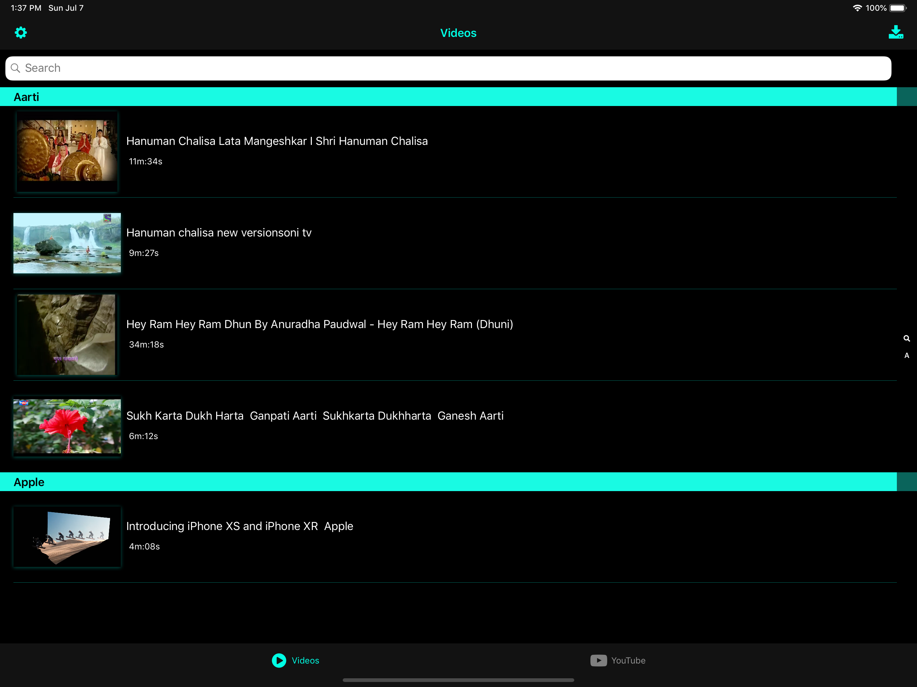
Task: Open the Hanuman Chalisa Lata Mangeshkar thumbnail
Action: [x=67, y=152]
